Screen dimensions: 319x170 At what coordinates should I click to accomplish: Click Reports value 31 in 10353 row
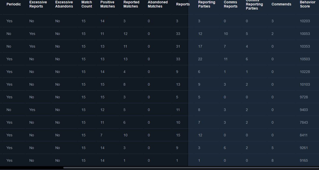click(x=178, y=46)
